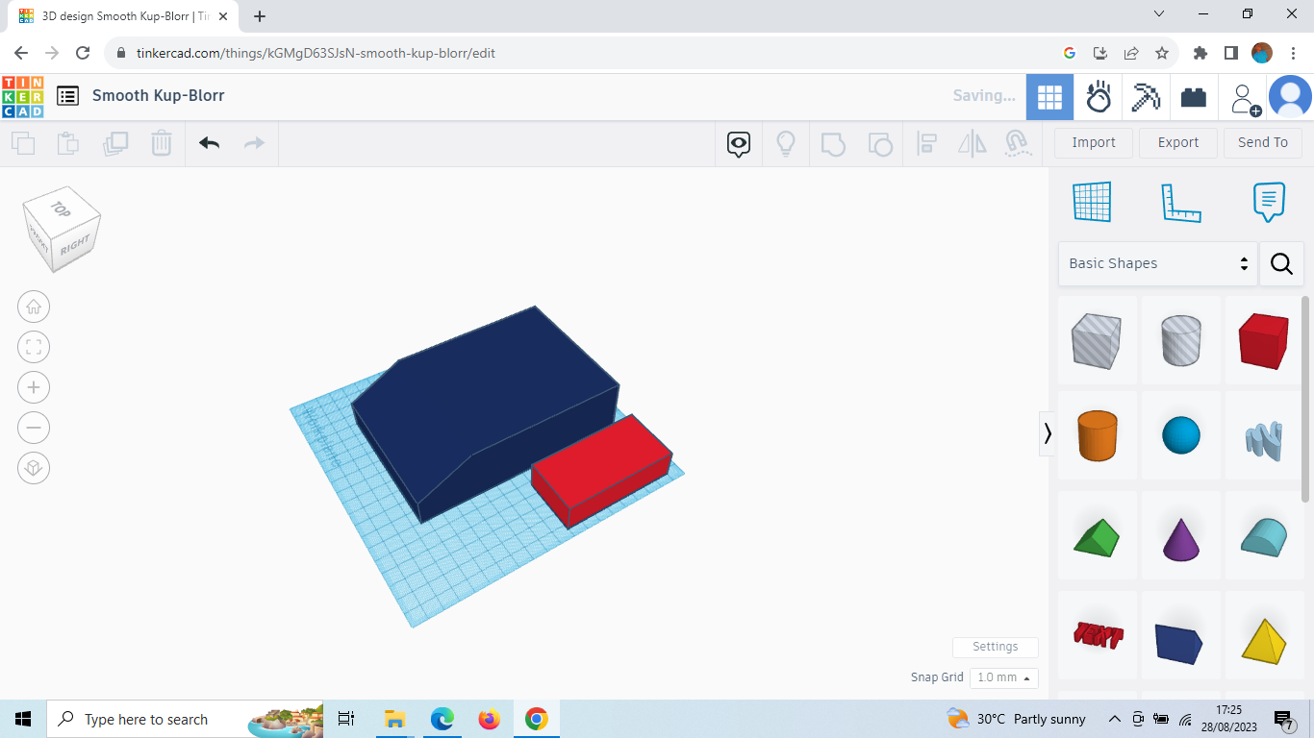
Task: Open the Snap Grid size dropdown
Action: point(1003,677)
